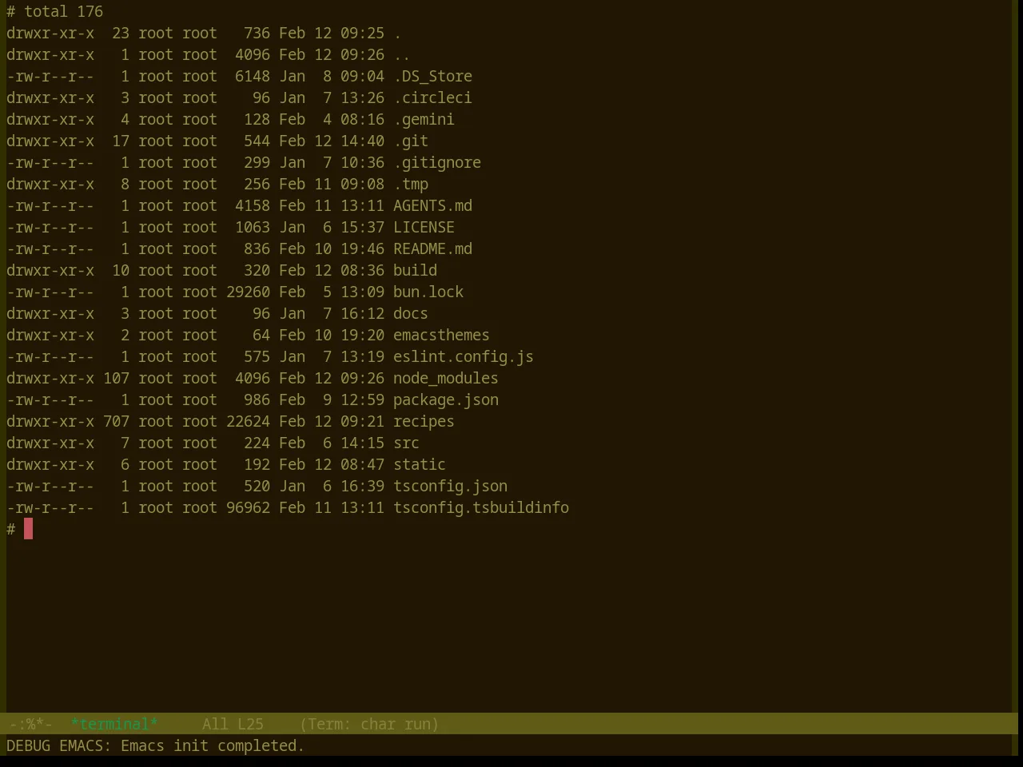Select the build directory name
Image resolution: width=1023 pixels, height=767 pixels.
pyautogui.click(x=415, y=270)
